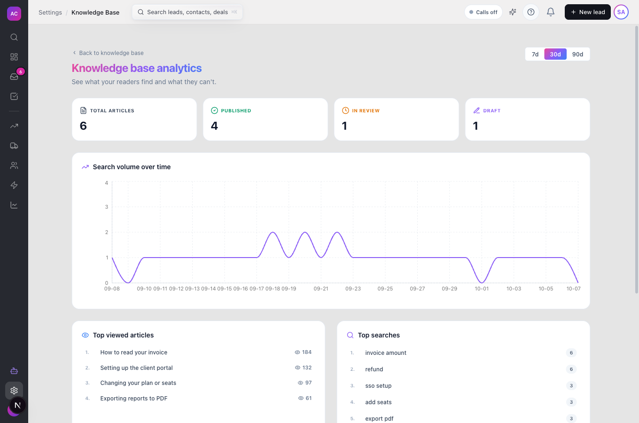Toggle the Calls off switch

(483, 12)
